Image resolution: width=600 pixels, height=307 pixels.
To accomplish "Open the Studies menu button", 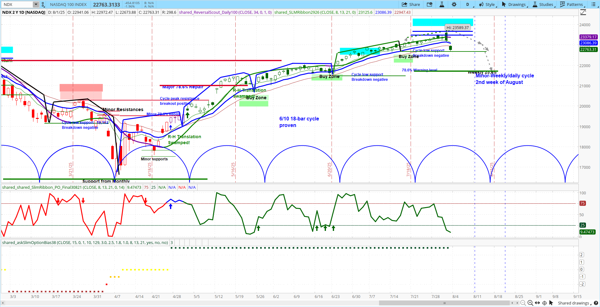I will [543, 4].
